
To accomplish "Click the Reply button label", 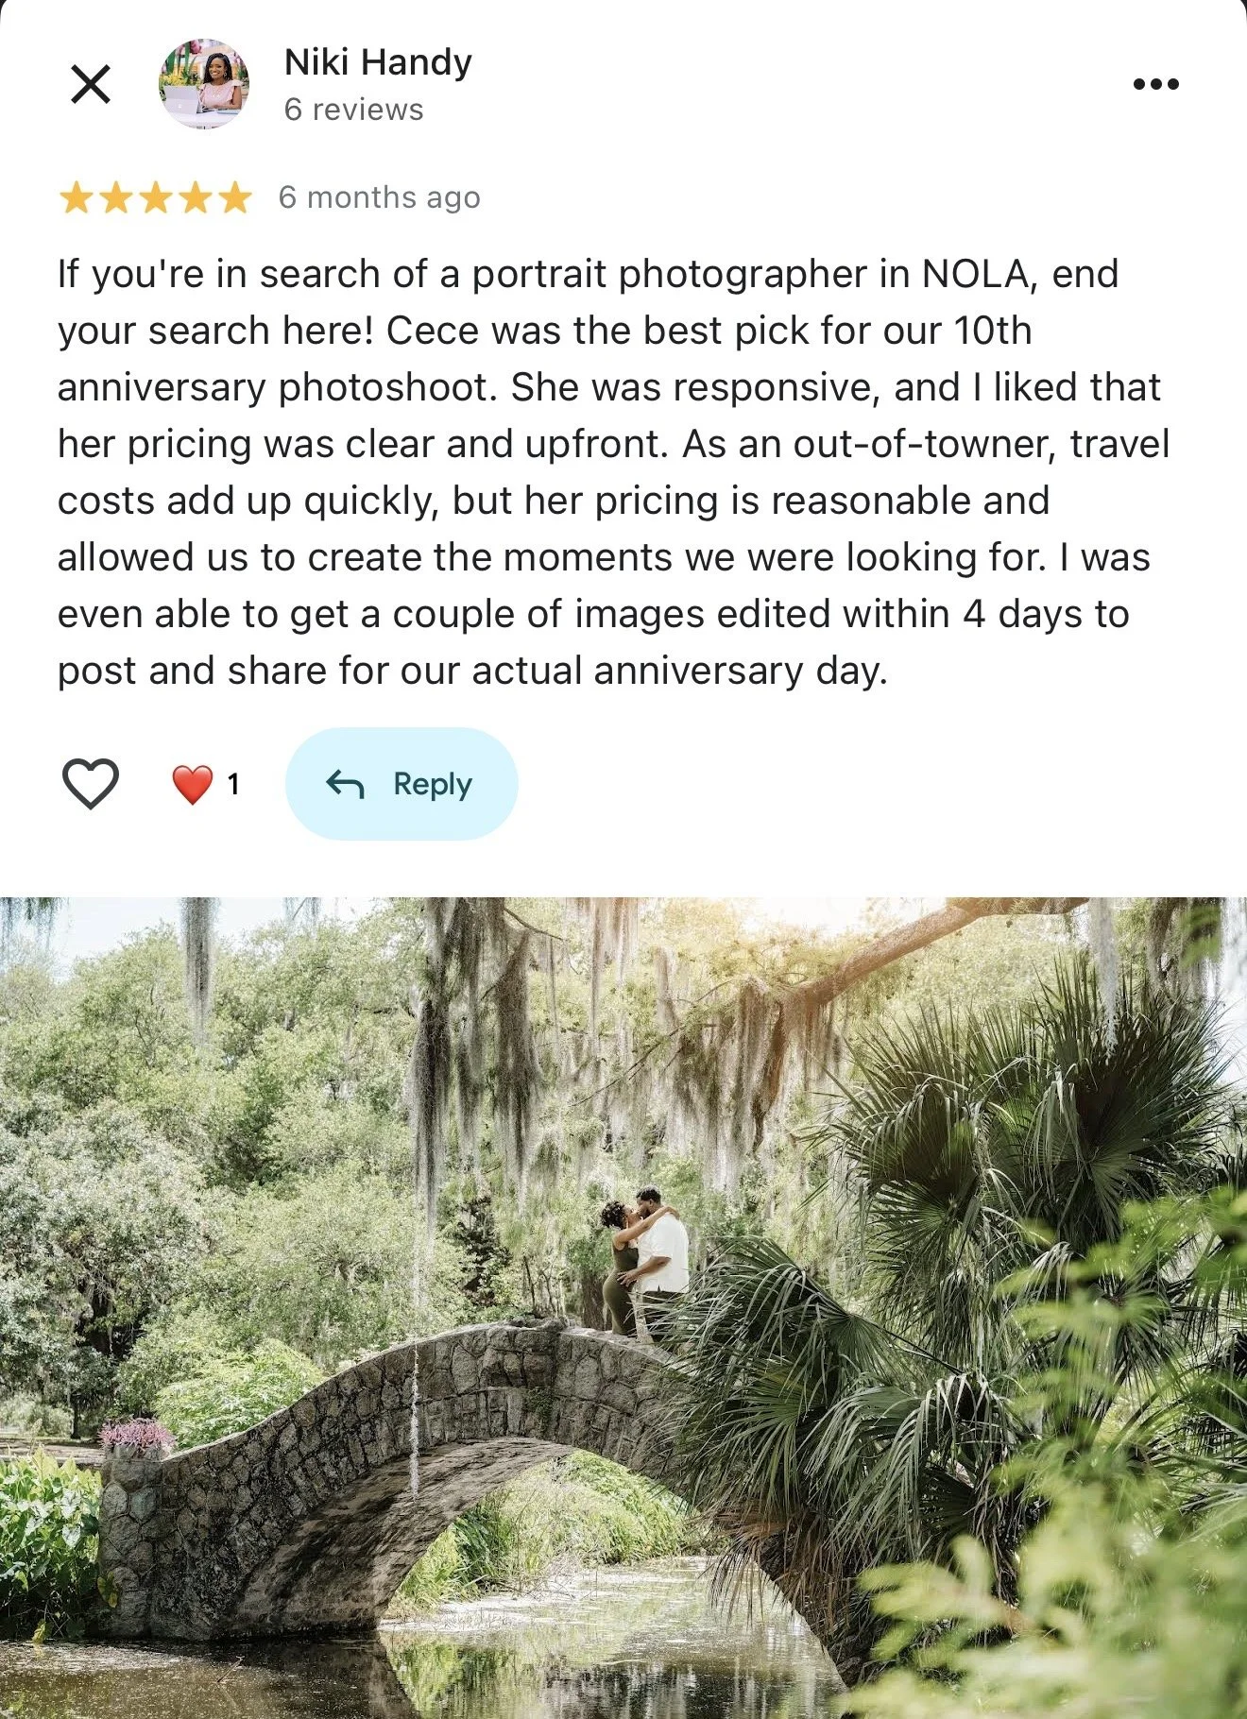I will click(433, 784).
